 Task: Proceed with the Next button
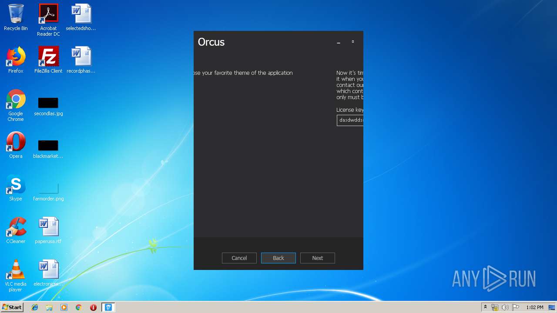(x=317, y=258)
